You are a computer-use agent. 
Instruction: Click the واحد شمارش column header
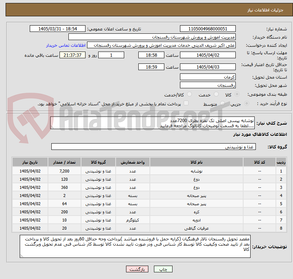tap(132, 162)
